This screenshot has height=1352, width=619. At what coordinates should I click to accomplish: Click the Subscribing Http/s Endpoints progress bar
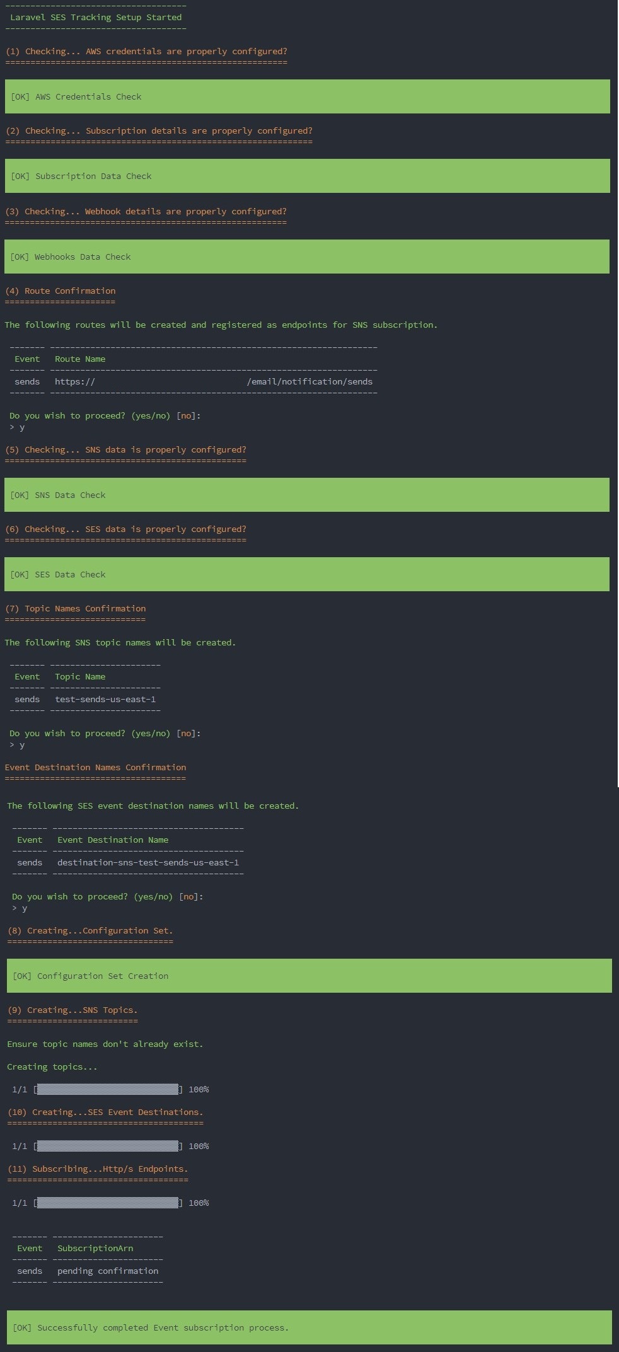108,1203
